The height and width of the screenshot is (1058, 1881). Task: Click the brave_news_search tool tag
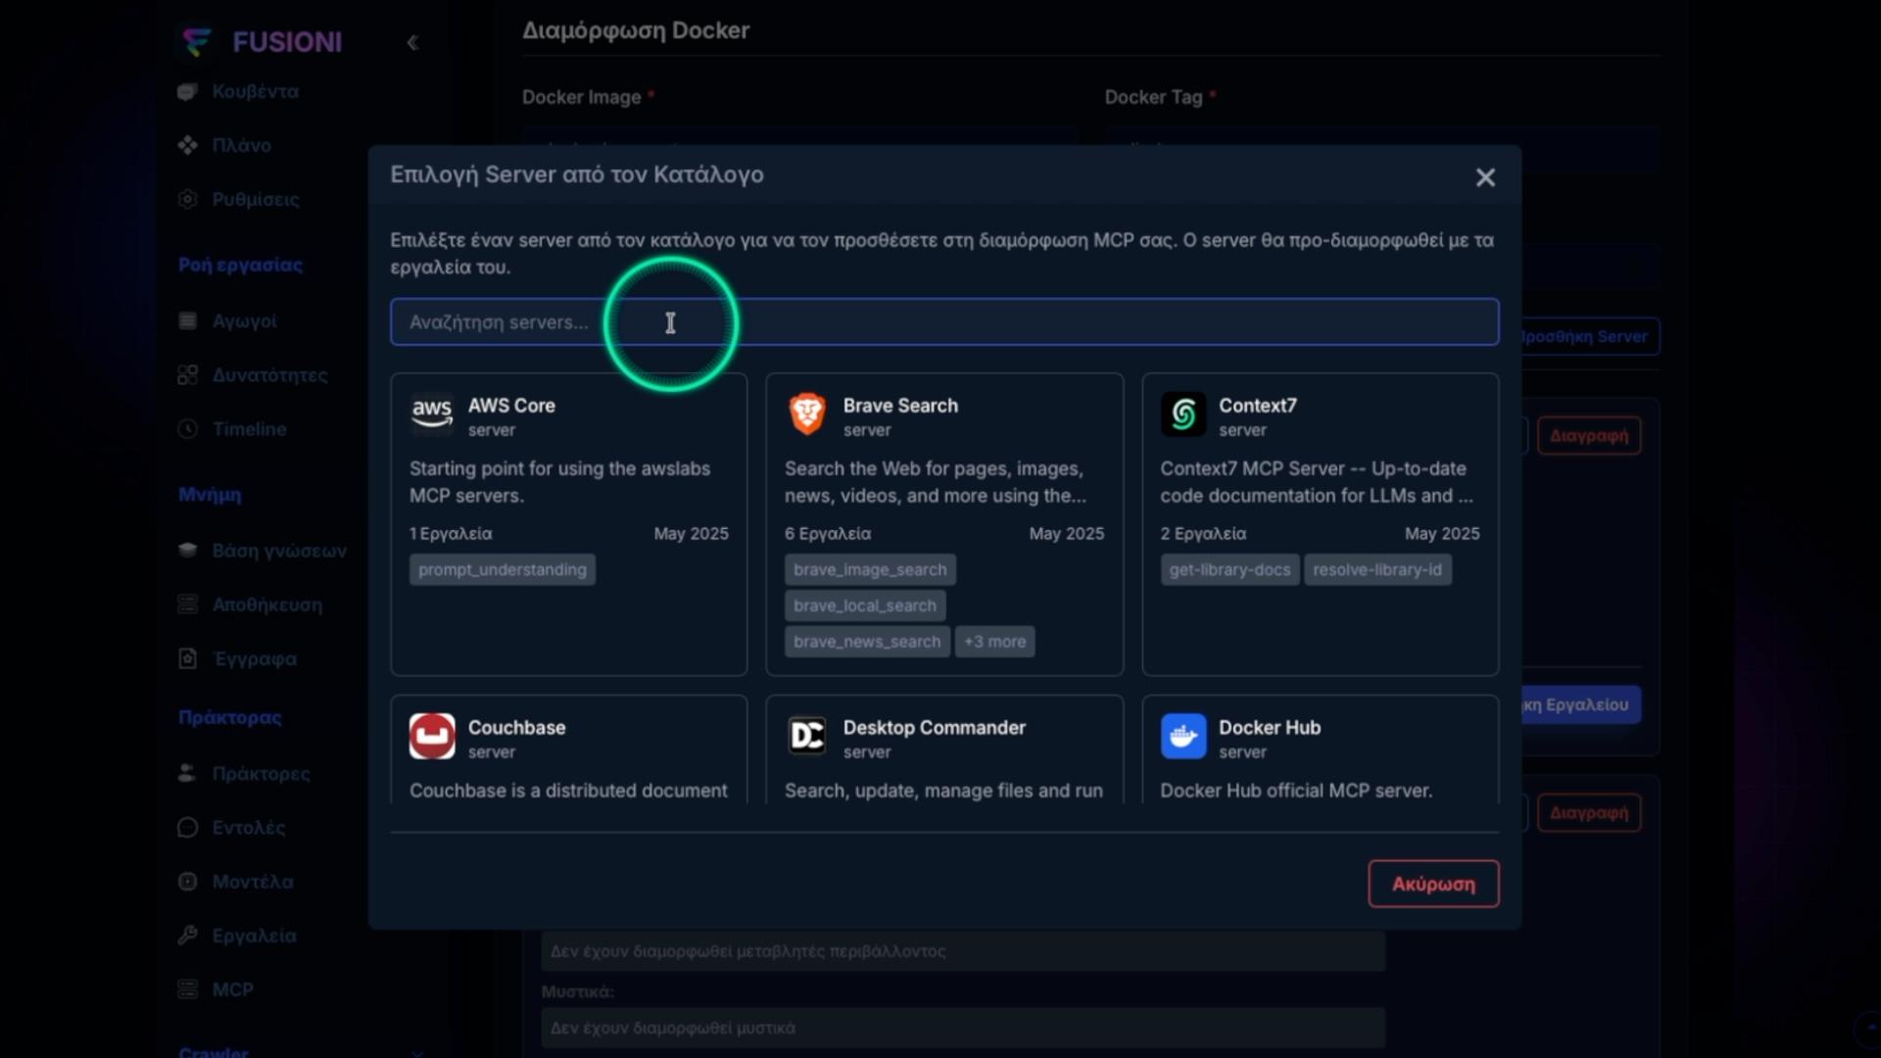[867, 642]
